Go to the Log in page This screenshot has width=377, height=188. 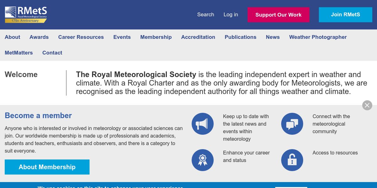[231, 14]
